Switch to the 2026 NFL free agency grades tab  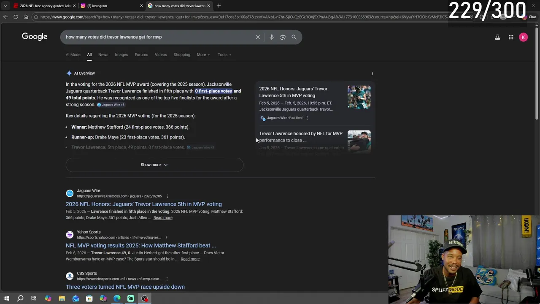[44, 6]
